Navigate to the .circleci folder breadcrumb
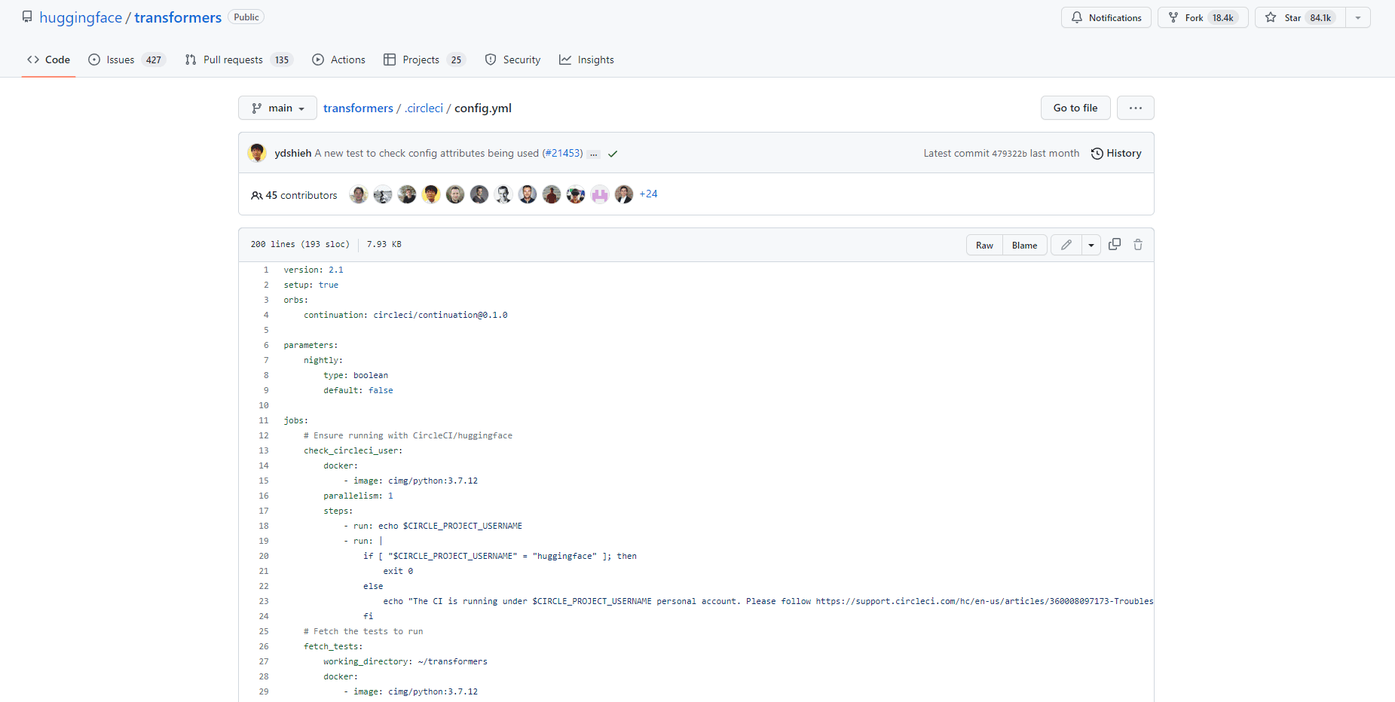The image size is (1395, 702). click(x=424, y=108)
